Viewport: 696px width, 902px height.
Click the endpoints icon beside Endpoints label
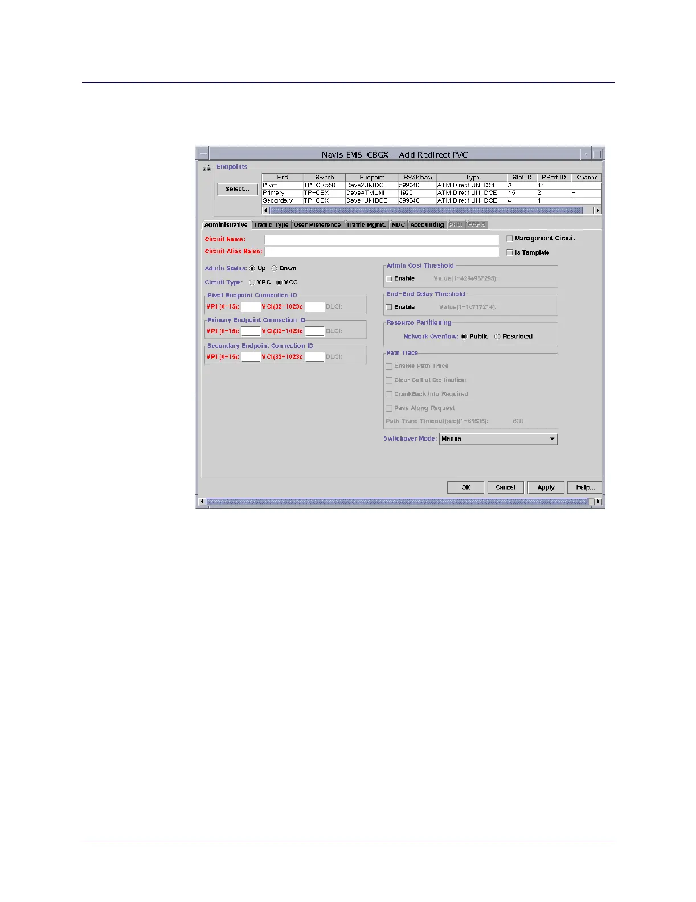coord(206,168)
